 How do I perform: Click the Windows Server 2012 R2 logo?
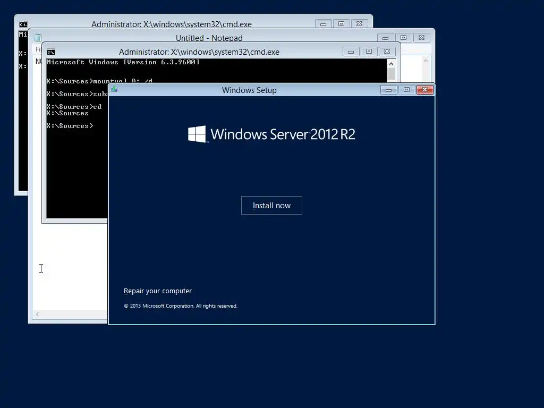click(x=271, y=134)
